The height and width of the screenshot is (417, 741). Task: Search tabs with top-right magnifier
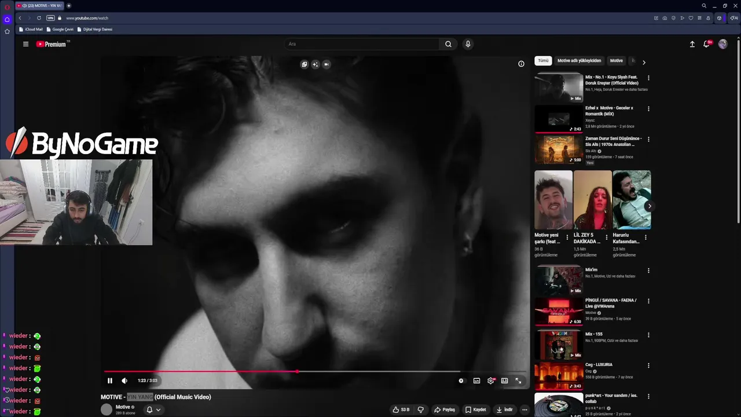click(x=704, y=6)
